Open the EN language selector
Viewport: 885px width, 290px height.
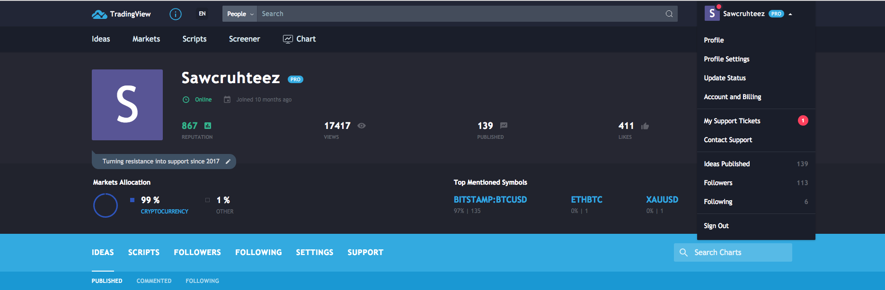click(202, 14)
